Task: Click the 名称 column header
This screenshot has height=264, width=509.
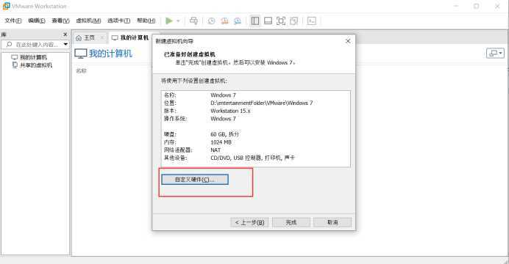Action: tap(81, 70)
